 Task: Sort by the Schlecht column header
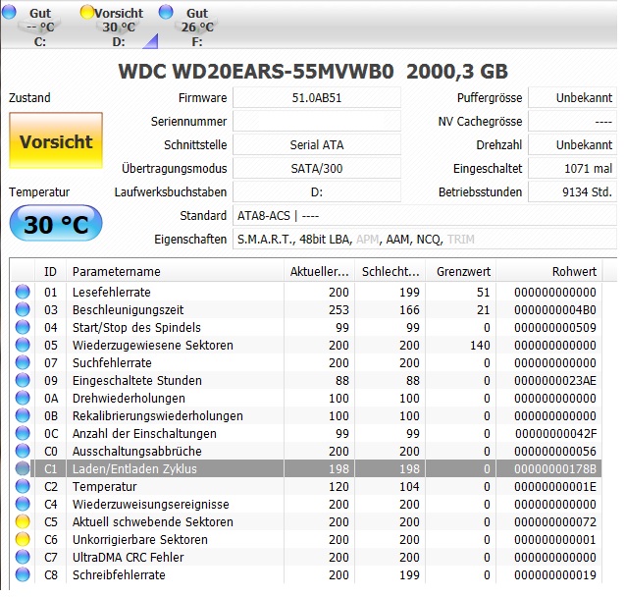391,272
